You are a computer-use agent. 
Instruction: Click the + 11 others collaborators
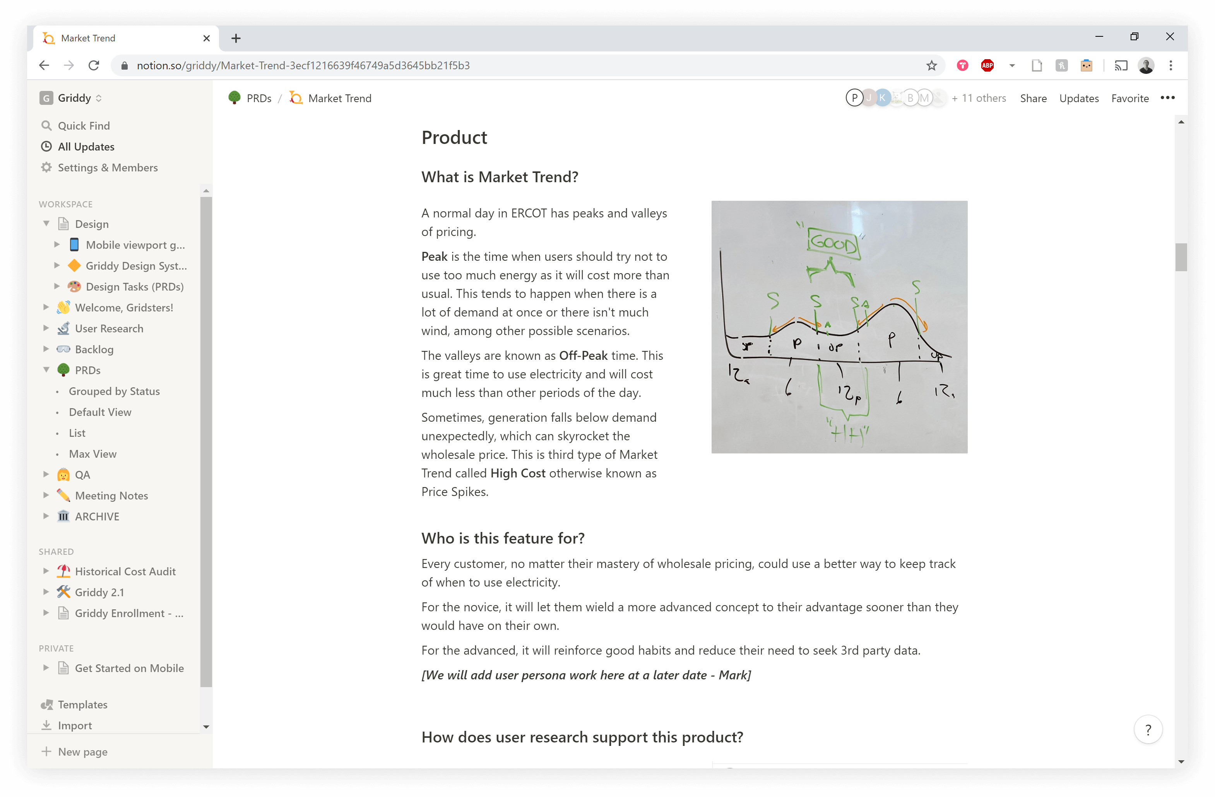click(x=978, y=98)
